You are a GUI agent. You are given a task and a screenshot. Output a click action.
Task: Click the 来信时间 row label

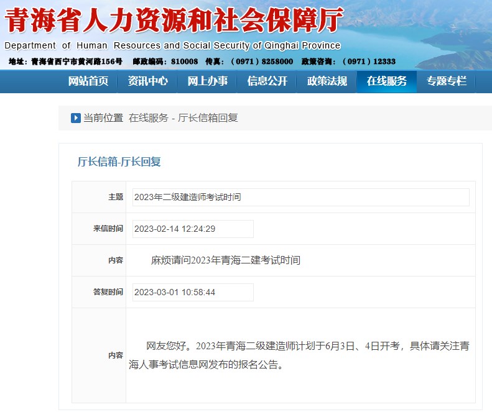pyautogui.click(x=108, y=229)
